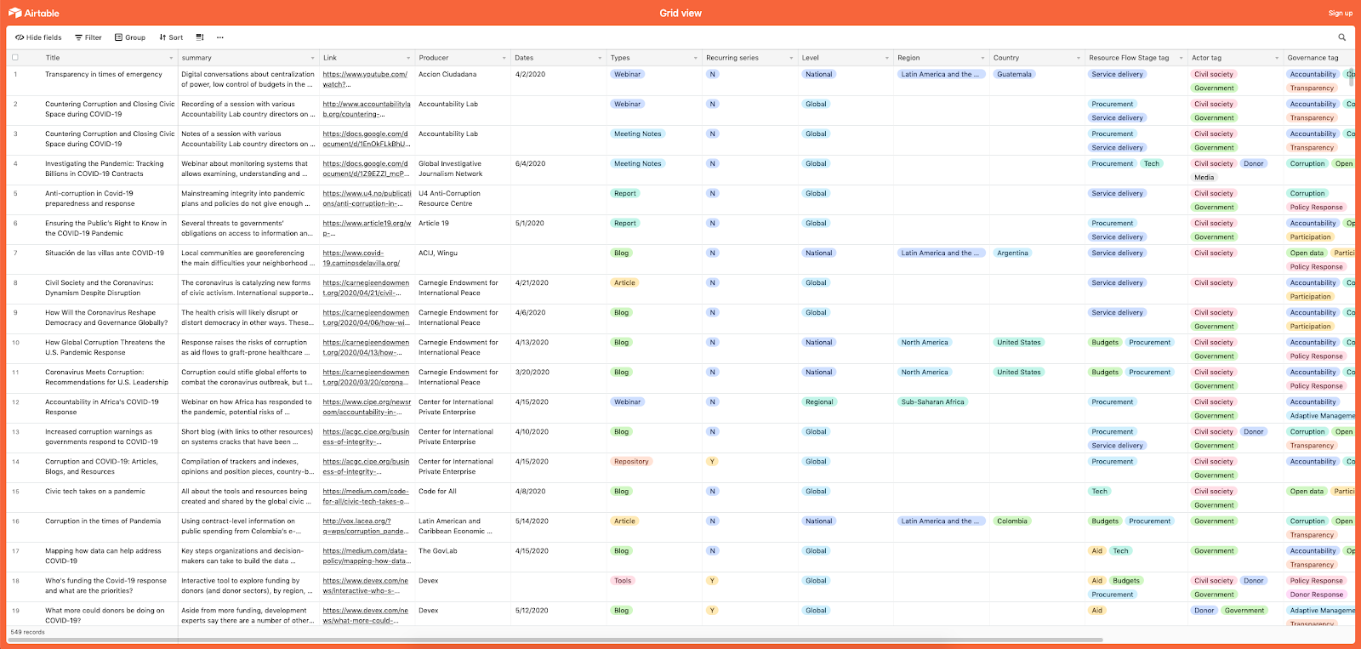Click the Accion Ciudadana producer cell

447,74
